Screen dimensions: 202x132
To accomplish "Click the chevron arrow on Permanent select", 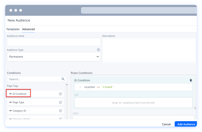I will [x=97, y=57].
